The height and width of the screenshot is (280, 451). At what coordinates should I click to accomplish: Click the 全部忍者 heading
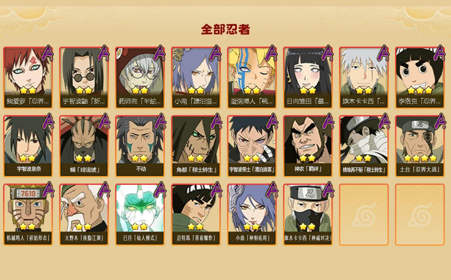(x=225, y=29)
